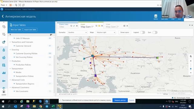This screenshot has width=194, height=109.
Task: Close the Map Scen 1 tab
Action: (102, 26)
